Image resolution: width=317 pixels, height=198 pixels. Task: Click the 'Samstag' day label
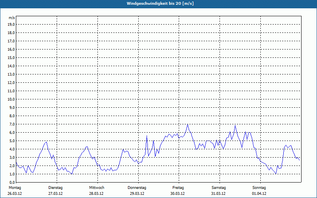219,188
